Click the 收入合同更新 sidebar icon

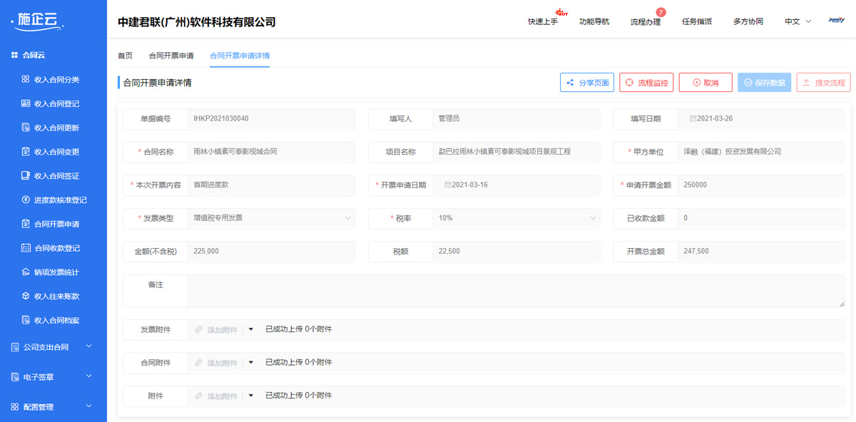(x=26, y=128)
